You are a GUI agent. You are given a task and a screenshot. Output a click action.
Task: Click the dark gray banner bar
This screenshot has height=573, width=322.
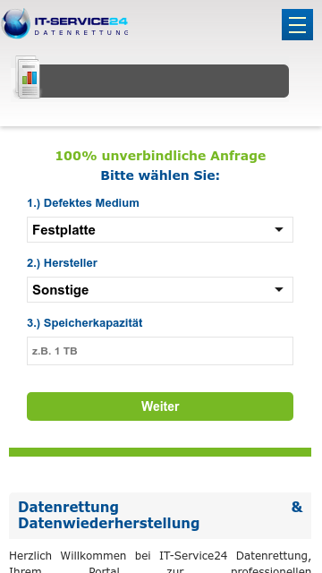pyautogui.click(x=164, y=81)
